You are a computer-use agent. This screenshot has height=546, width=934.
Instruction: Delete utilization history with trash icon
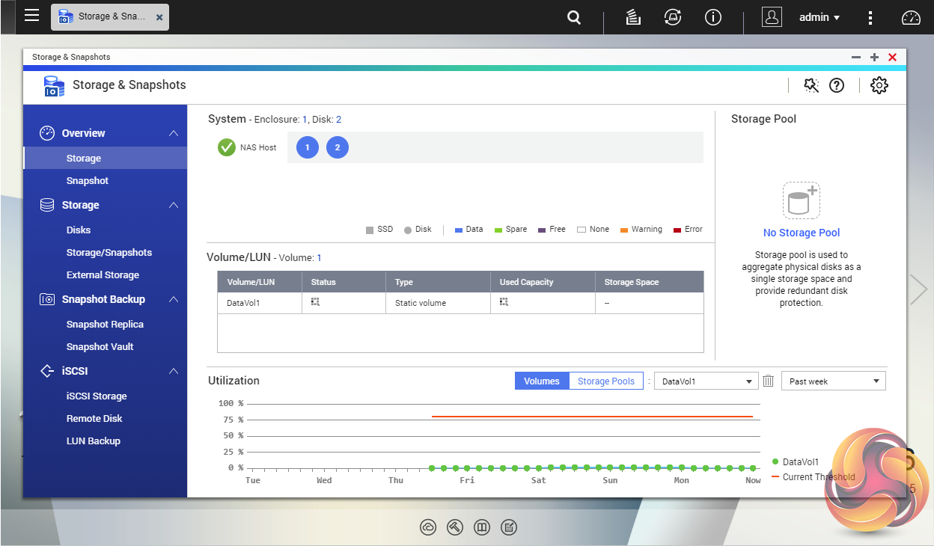point(768,381)
